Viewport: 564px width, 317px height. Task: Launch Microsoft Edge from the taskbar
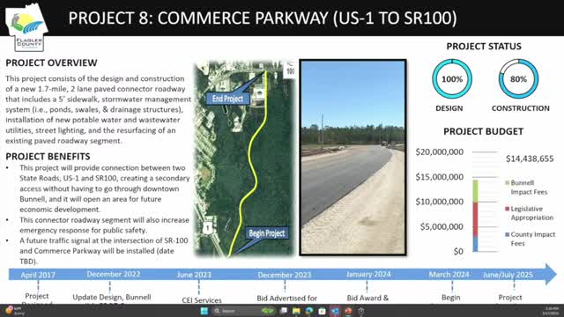pos(309,311)
